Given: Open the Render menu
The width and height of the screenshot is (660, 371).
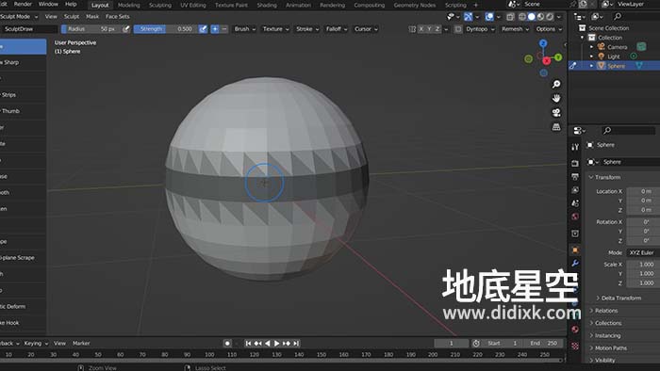Looking at the screenshot, I should tap(23, 4).
